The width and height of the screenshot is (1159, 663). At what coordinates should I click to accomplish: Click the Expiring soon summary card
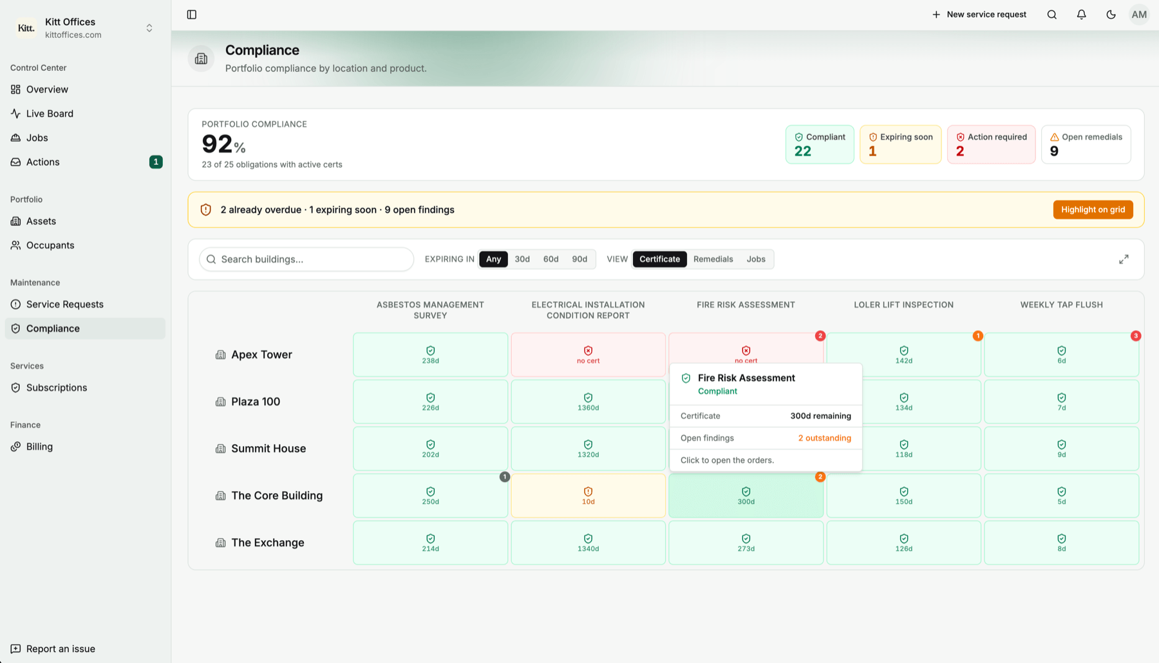900,144
